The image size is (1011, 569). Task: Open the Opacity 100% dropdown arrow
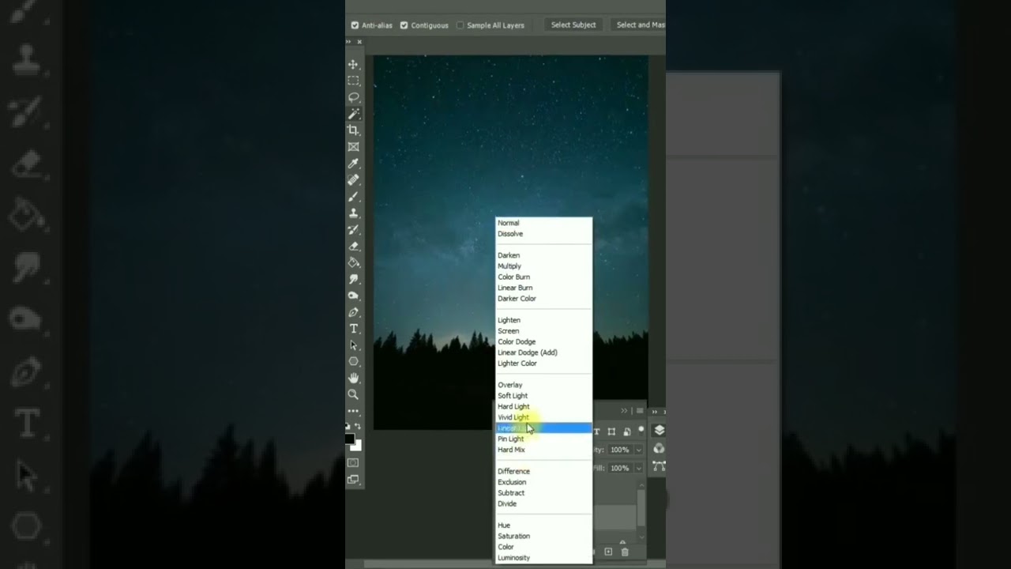(x=639, y=450)
